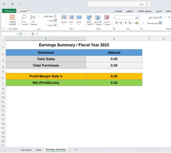This screenshot has width=171, height=153.
Task: Open the Sales sheet tab
Action: coord(38,150)
